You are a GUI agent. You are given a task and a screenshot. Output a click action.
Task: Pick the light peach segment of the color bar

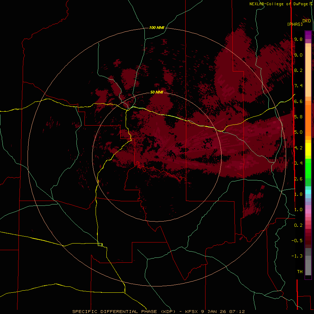coord(308,72)
